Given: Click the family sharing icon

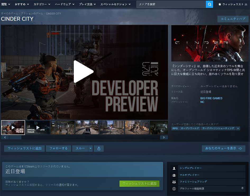Looking at the screenshot, I should pos(174,182).
